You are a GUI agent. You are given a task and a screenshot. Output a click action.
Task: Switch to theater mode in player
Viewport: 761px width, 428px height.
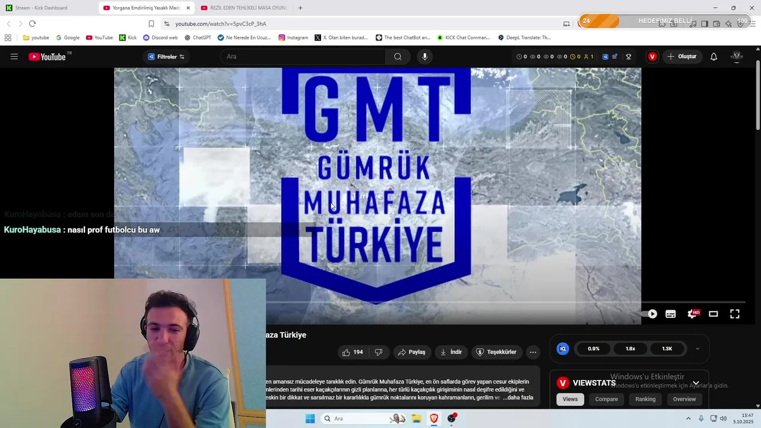pyautogui.click(x=713, y=314)
